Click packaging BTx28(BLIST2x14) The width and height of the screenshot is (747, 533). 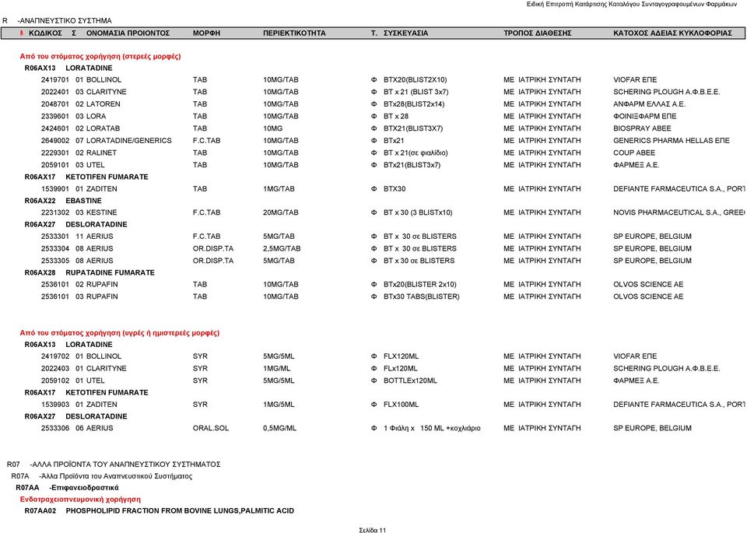(414, 104)
